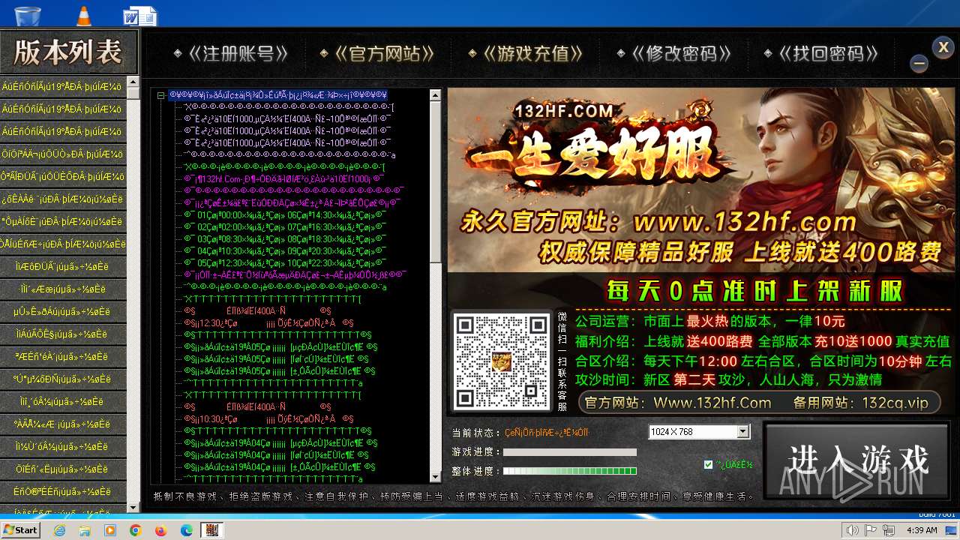
Task: Click the 整体进度 green progress bar
Action: pyautogui.click(x=569, y=471)
